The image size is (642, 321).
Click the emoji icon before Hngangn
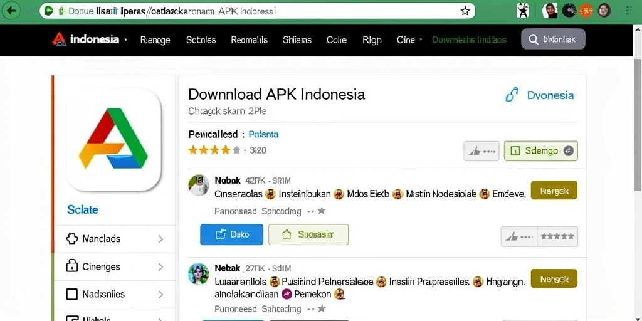[478, 282]
